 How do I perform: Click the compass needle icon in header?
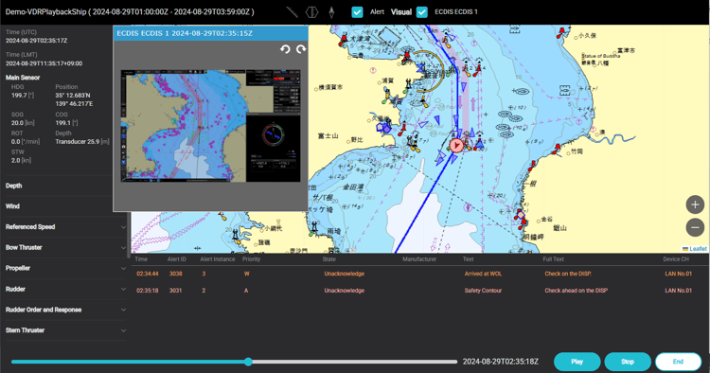(331, 11)
